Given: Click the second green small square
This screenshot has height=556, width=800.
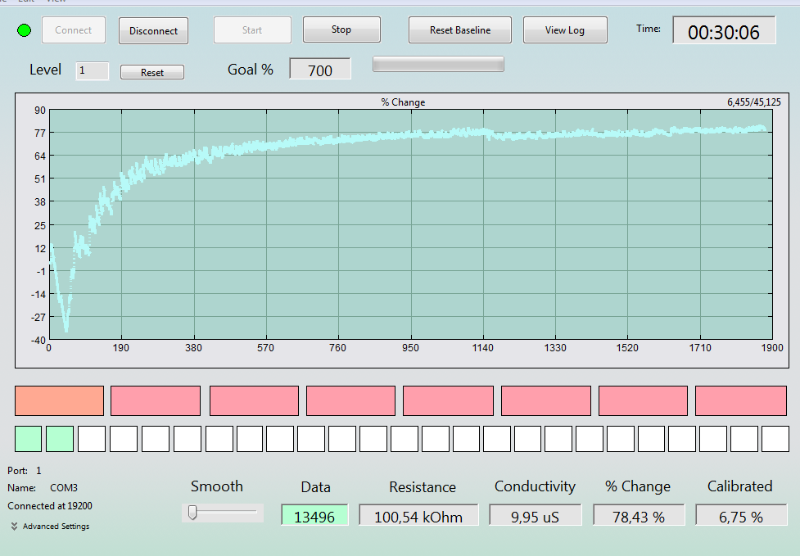Looking at the screenshot, I should [60, 439].
